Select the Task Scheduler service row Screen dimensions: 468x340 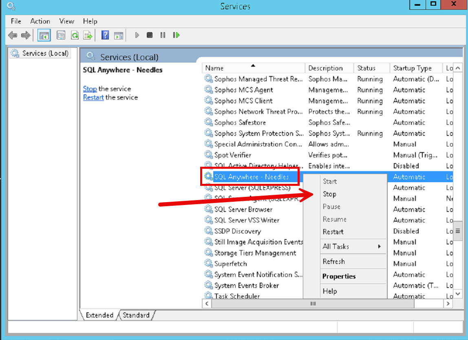pos(253,295)
